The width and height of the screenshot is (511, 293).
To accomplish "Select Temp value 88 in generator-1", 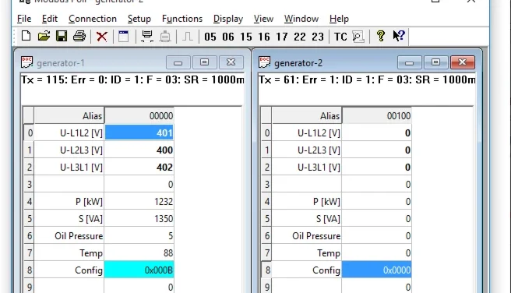I will [x=139, y=253].
